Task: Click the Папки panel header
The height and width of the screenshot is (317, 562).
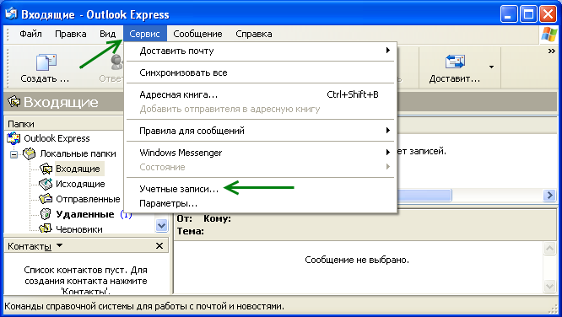Action: click(63, 124)
